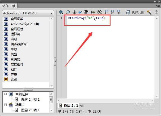Viewport: 161px width, 116px height.
Task: Click the code editor scroll down arrow
Action: pos(157,96)
